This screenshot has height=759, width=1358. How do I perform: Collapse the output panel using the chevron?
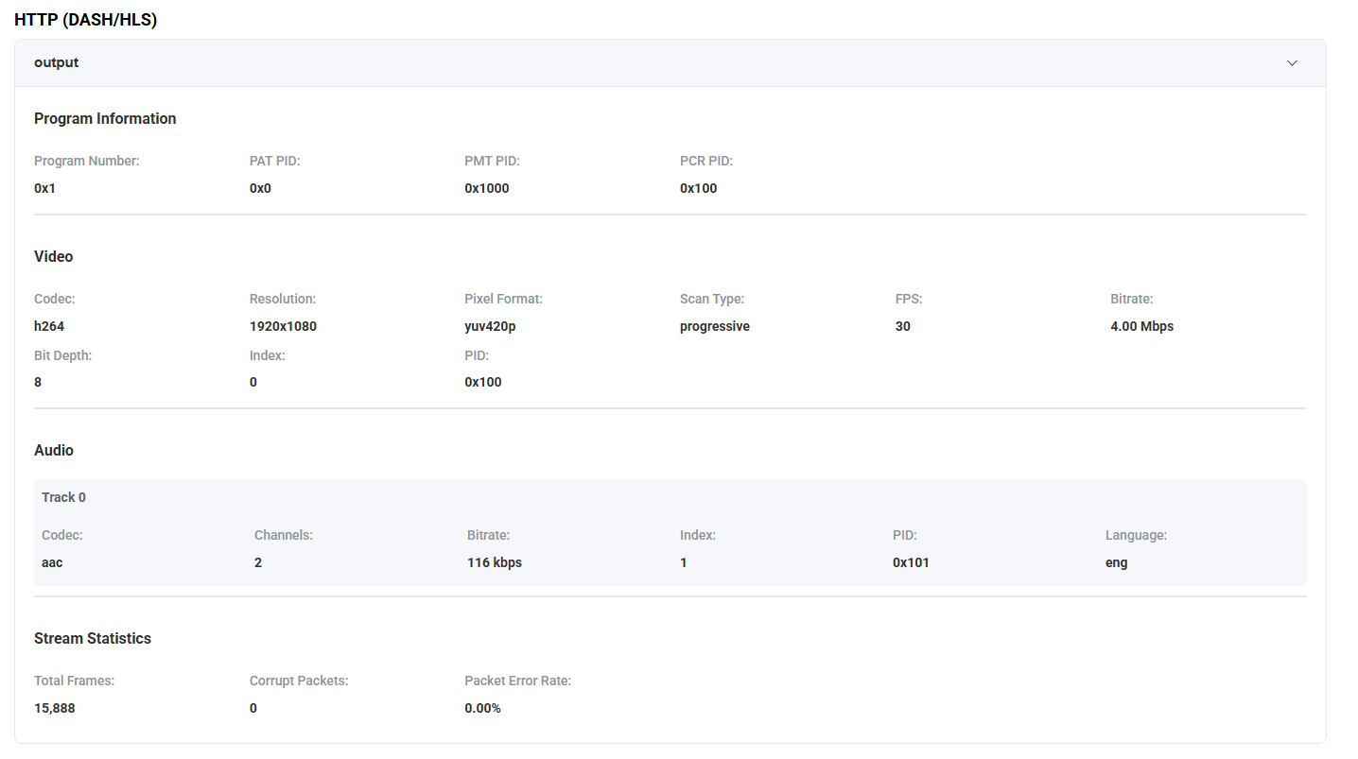(x=1292, y=63)
